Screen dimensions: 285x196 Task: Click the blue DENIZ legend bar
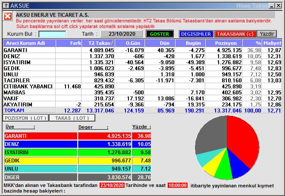click(41, 144)
